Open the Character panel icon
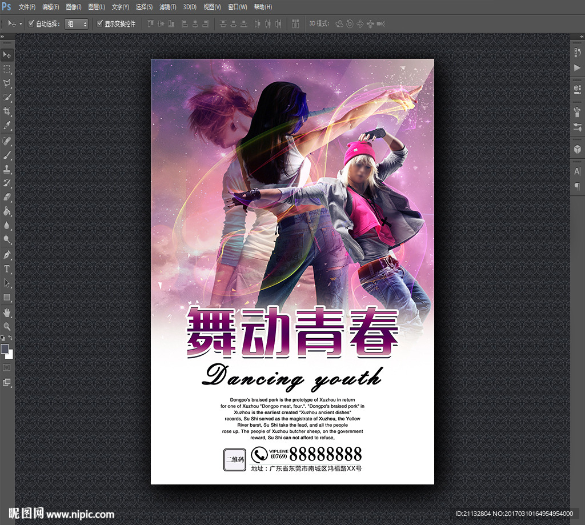The image size is (585, 525). coord(577,171)
